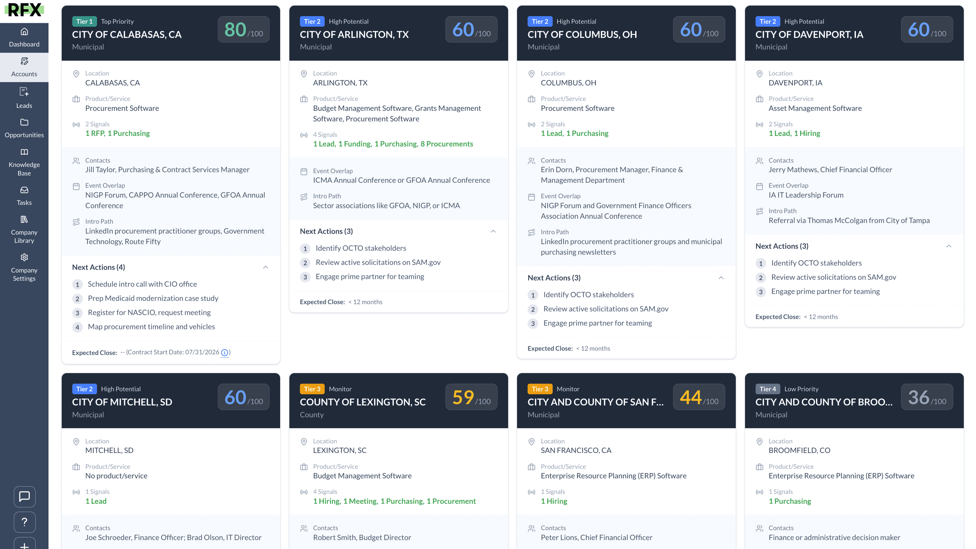Click the Tier 3 badge on Lexington card
Image resolution: width=976 pixels, height=549 pixels.
[x=312, y=389]
